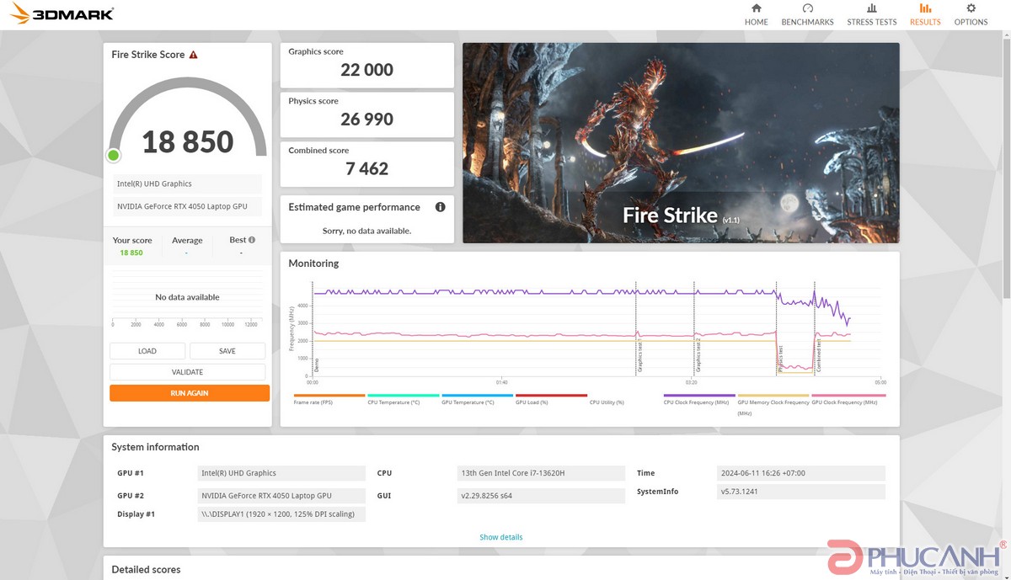1011x580 pixels.
Task: Click the Combined score value 7 462
Action: pyautogui.click(x=366, y=168)
